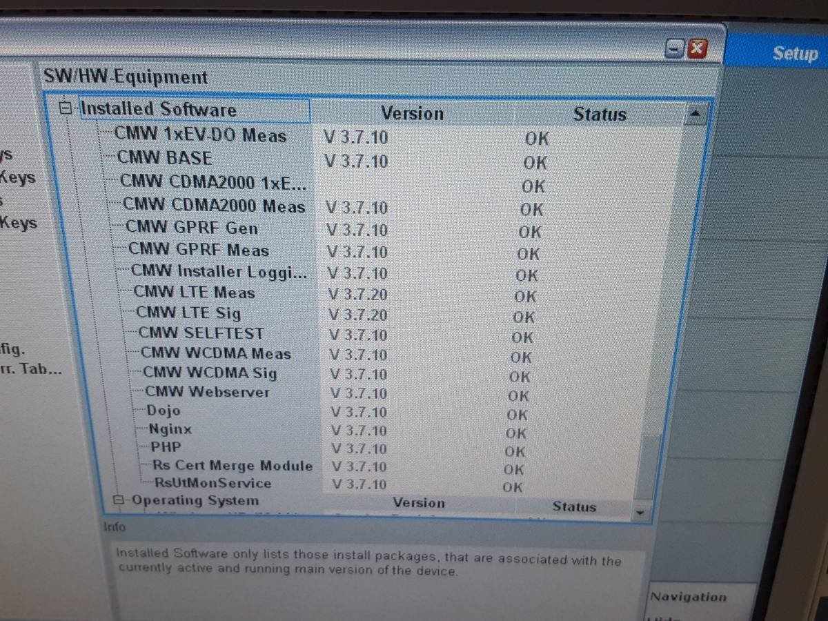This screenshot has height=621, width=828.
Task: Collapse the Operating System tree node
Action: click(x=119, y=500)
